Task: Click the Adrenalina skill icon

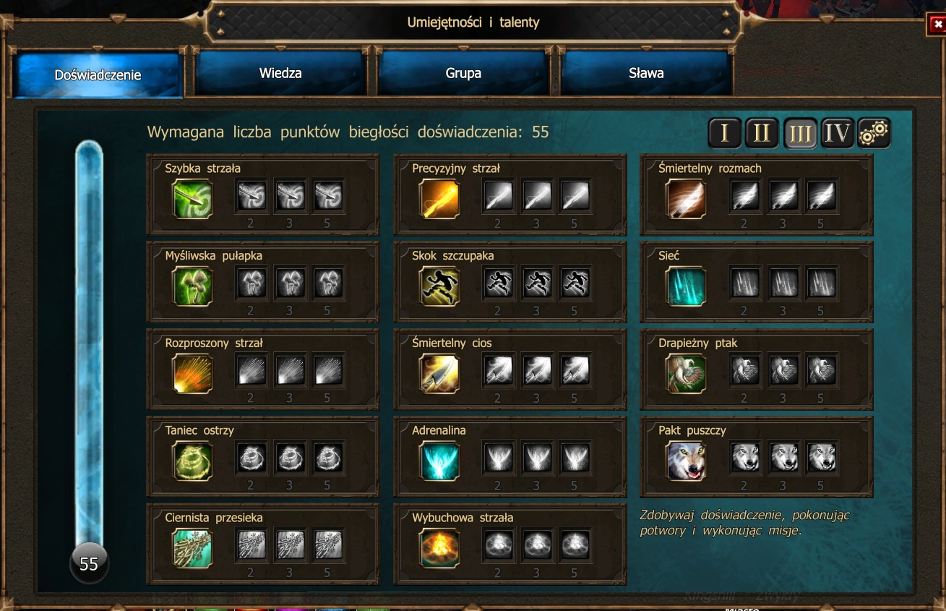Action: coord(439,461)
